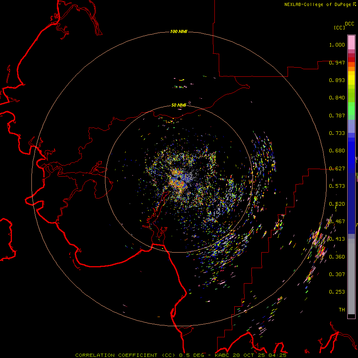Click the 0.733 scale value
Image resolution: width=358 pixels, height=358 pixels.
337,133
